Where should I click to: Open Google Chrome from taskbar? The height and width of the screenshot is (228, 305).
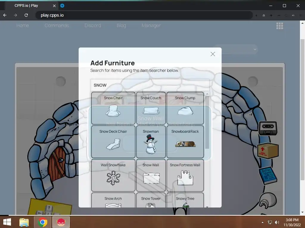(42, 222)
